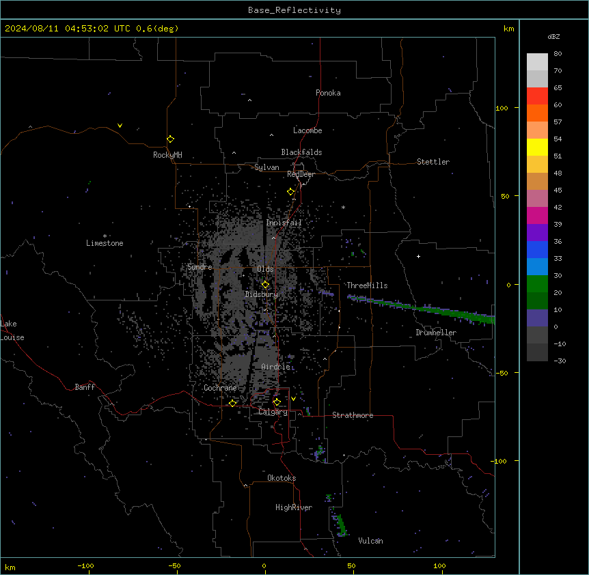The image size is (589, 575).
Task: Click the yellow v marker east of Calgary
Action: 293,399
